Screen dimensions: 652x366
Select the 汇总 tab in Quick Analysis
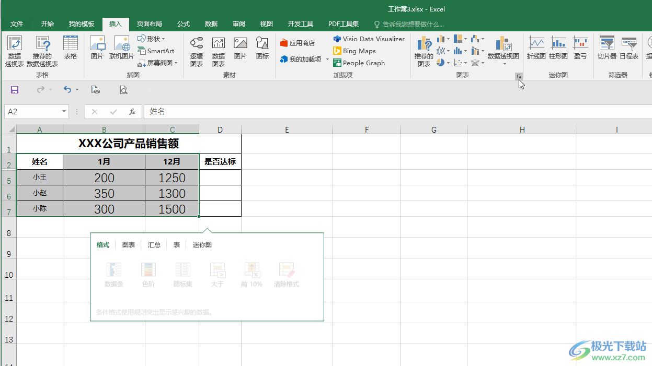(154, 245)
